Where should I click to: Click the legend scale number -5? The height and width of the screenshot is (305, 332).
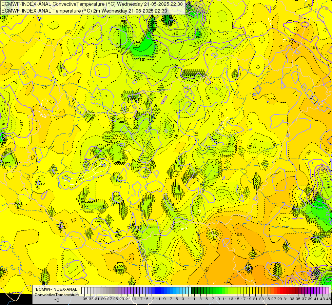(x=176, y=299)
